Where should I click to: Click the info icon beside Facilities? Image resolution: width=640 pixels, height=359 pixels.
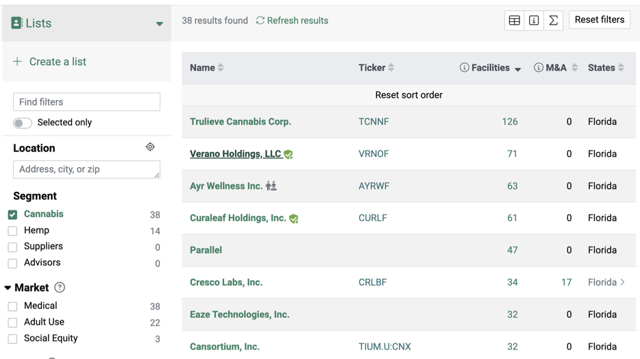coord(465,68)
